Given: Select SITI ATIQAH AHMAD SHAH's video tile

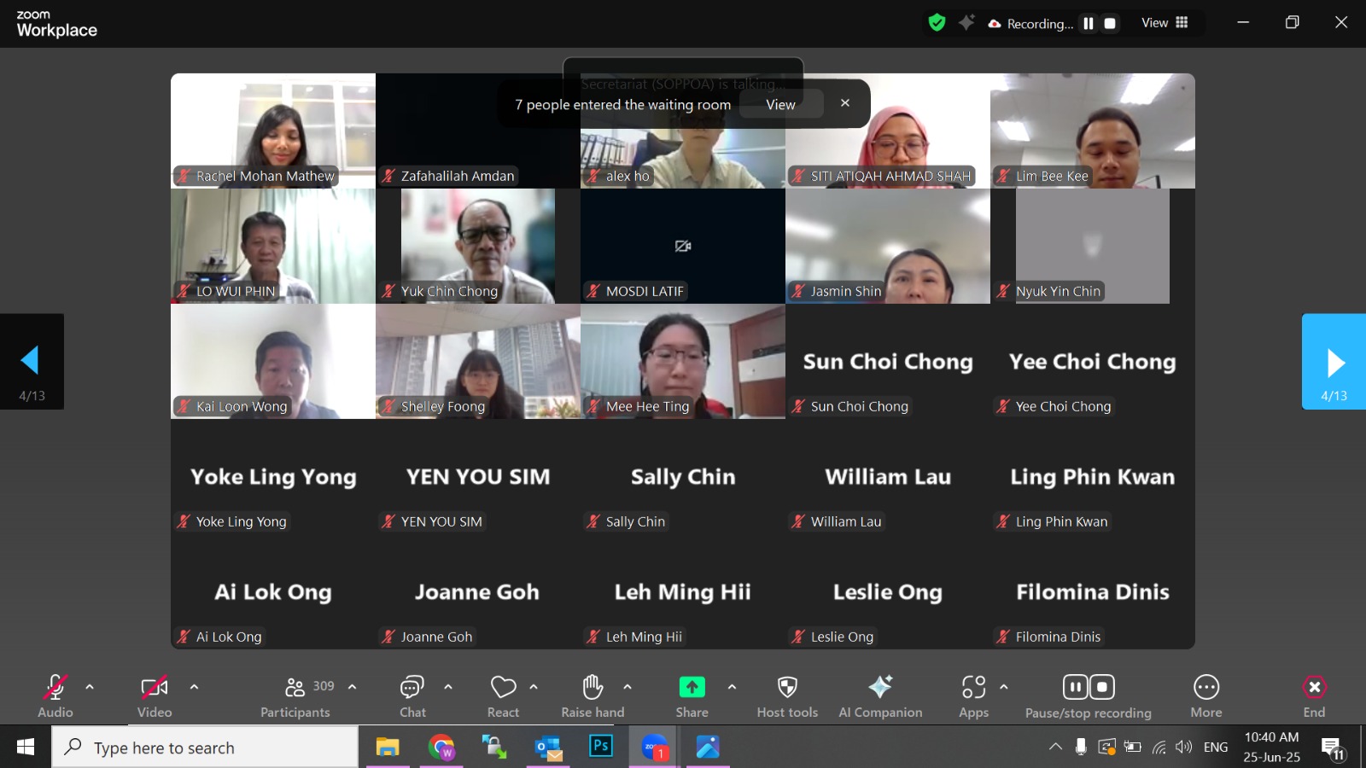Looking at the screenshot, I should [x=888, y=131].
